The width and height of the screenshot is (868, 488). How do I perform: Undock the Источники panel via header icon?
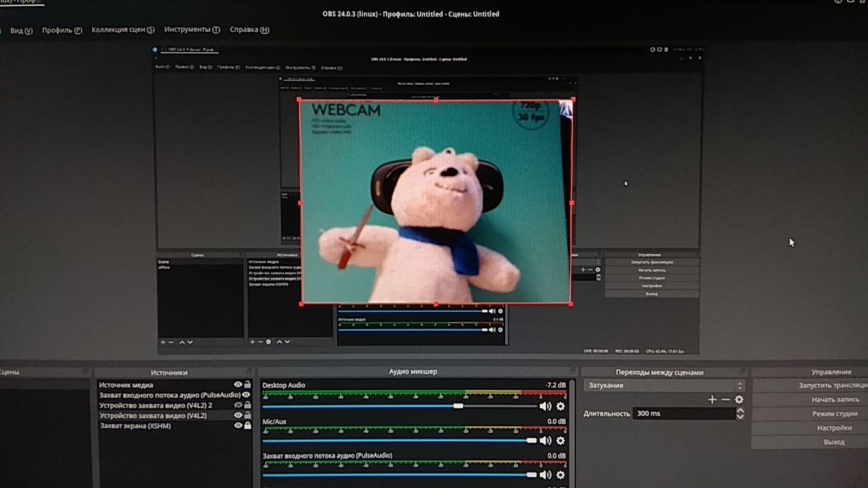point(248,371)
